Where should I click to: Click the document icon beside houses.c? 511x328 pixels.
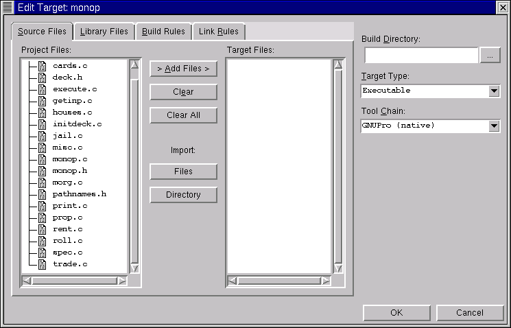42,113
